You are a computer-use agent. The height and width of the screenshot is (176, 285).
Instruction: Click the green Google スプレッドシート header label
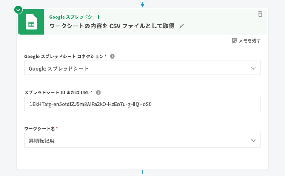pos(75,17)
